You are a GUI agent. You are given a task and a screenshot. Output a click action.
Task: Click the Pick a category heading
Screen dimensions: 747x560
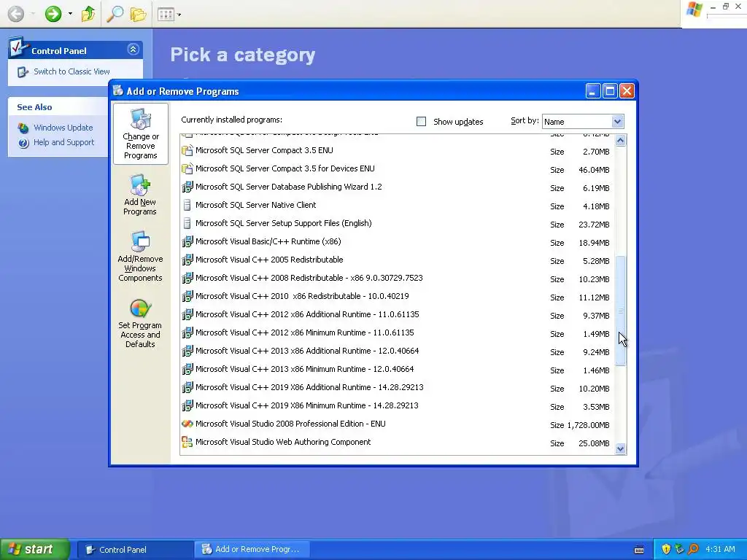(243, 55)
